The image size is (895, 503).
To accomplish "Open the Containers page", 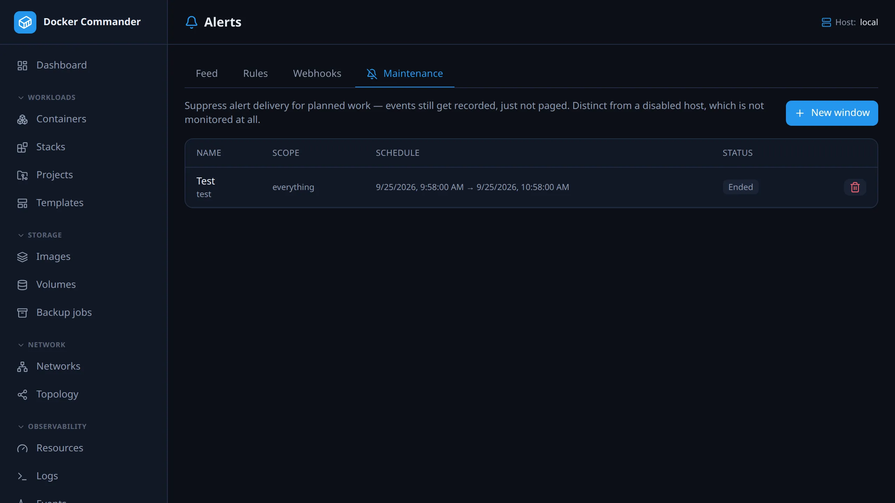I will click(61, 119).
